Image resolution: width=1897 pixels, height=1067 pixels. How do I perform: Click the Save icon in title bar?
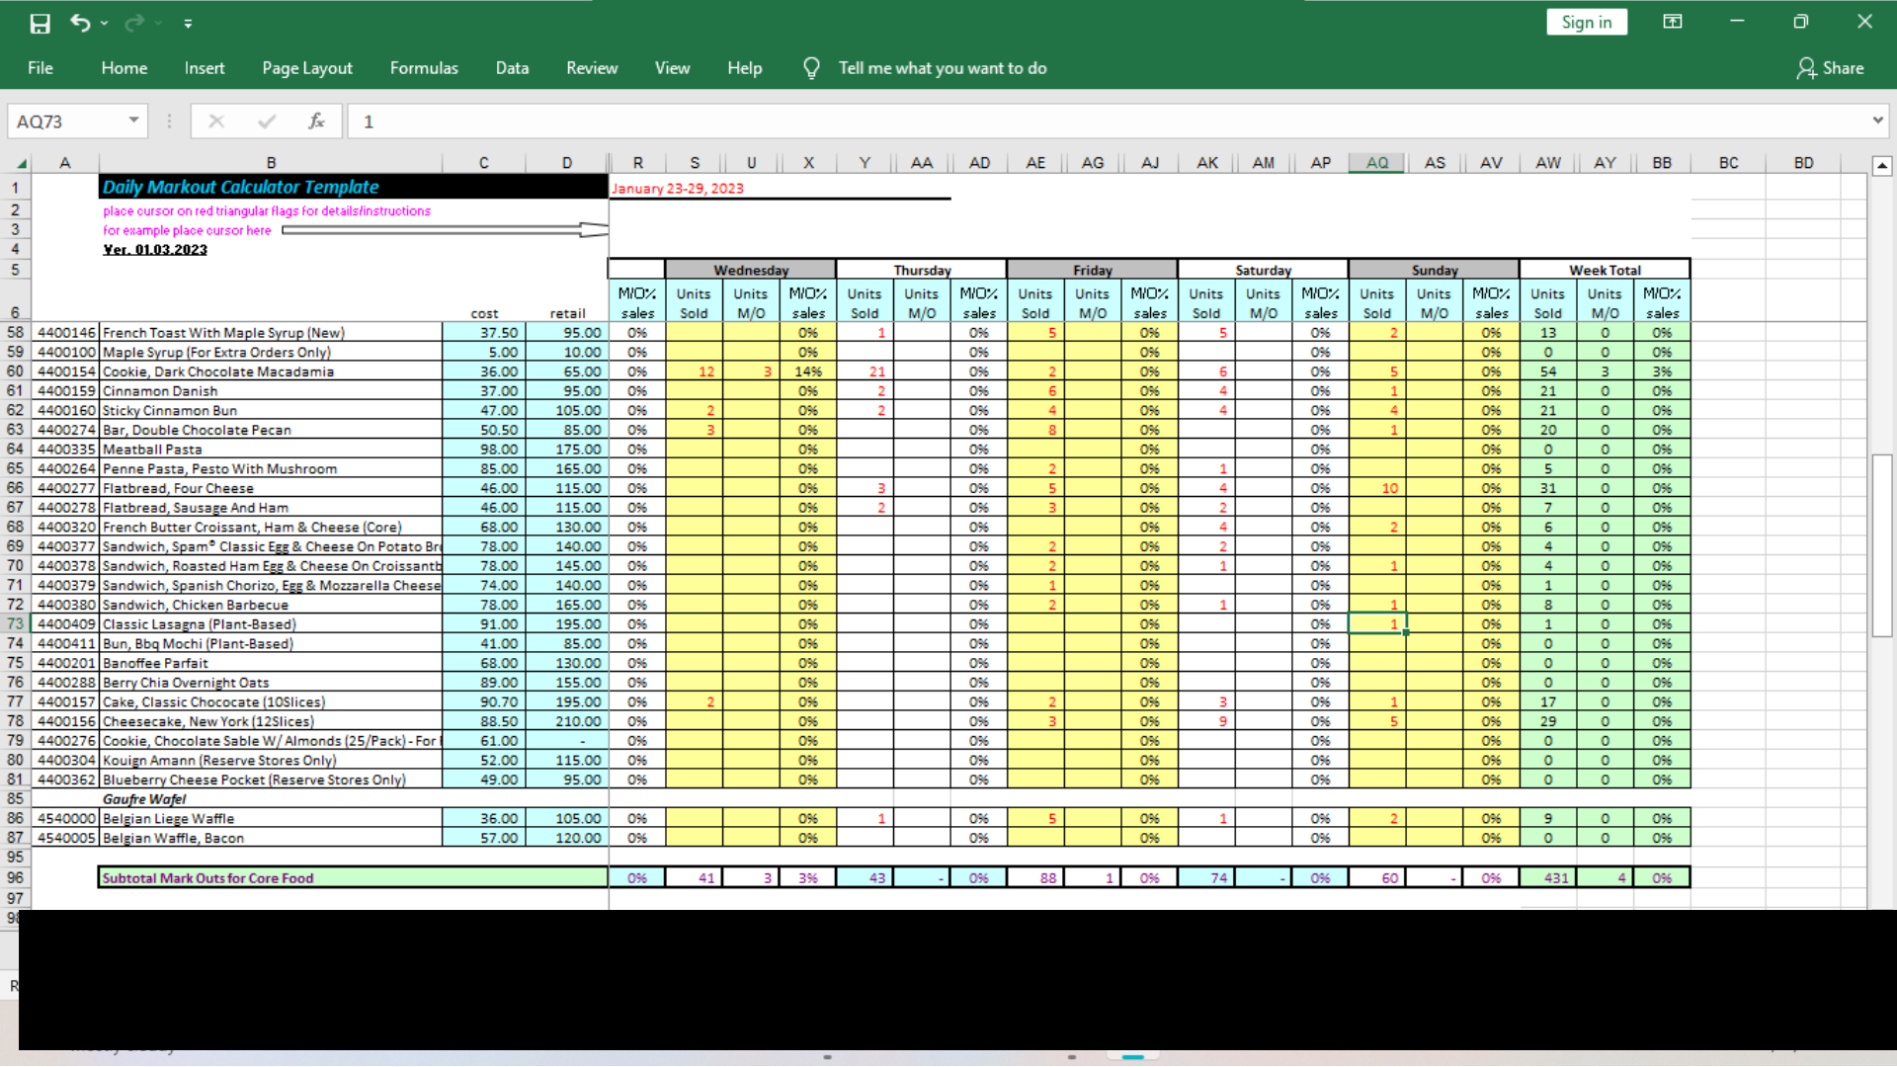[40, 23]
